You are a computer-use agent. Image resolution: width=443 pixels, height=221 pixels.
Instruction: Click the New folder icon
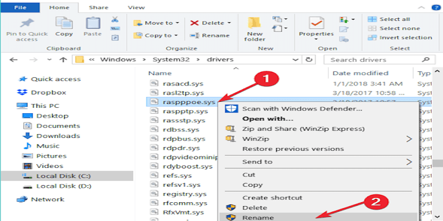pos(255,23)
